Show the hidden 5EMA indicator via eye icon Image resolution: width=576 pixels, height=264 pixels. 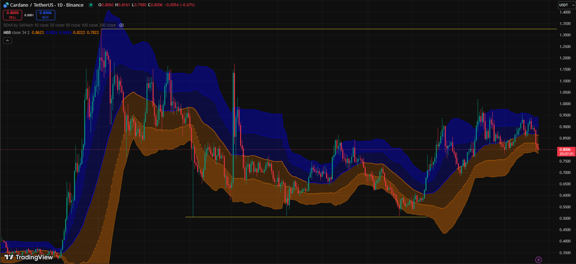122,25
